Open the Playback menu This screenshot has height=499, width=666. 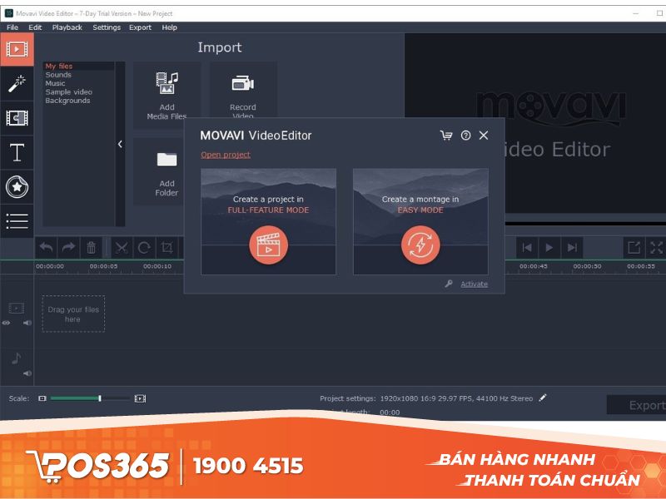pos(67,27)
